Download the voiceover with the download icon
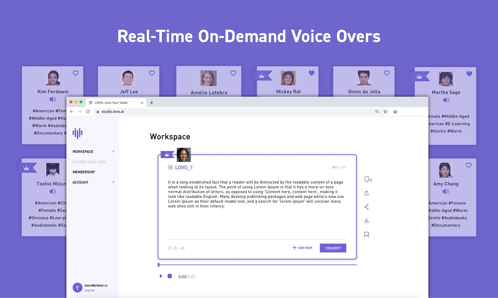The width and height of the screenshot is (498, 298). coord(367,220)
